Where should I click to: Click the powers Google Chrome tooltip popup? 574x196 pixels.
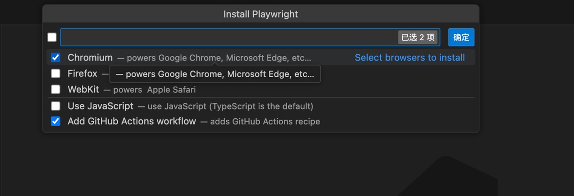pos(215,74)
